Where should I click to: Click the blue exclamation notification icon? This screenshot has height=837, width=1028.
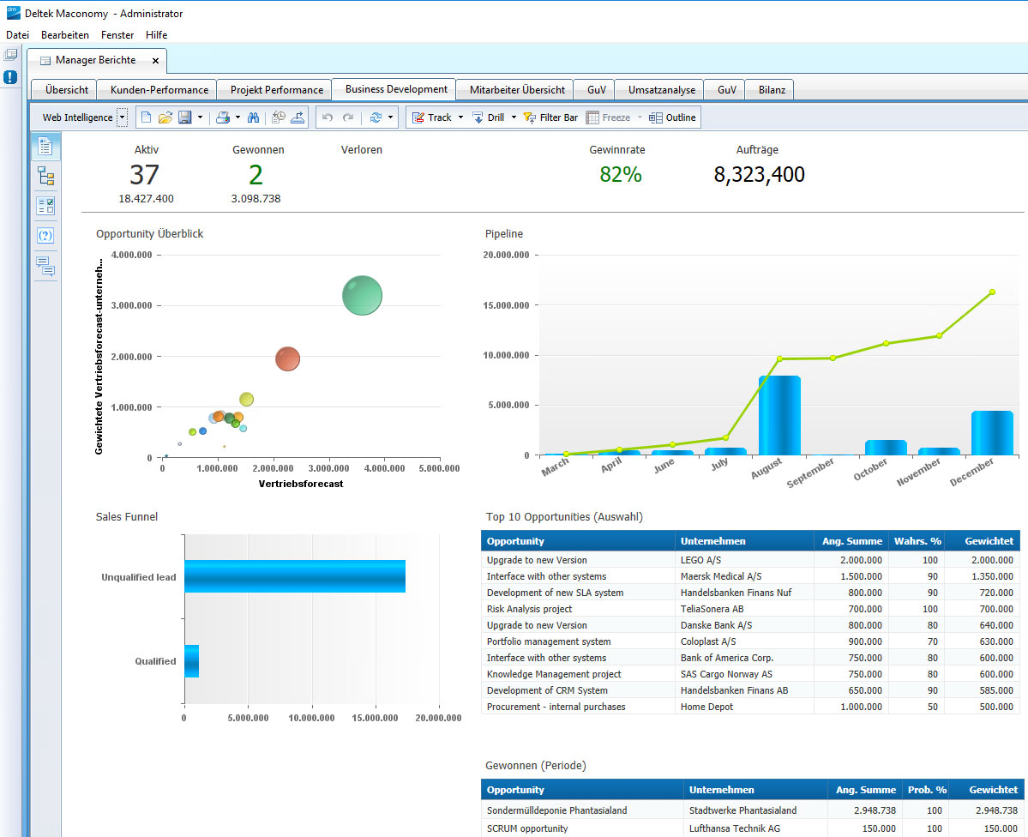coord(10,77)
